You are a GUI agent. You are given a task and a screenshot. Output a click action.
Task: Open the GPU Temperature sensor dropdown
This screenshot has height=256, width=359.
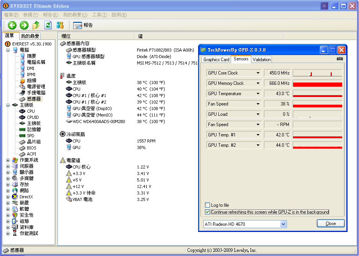[x=258, y=94]
